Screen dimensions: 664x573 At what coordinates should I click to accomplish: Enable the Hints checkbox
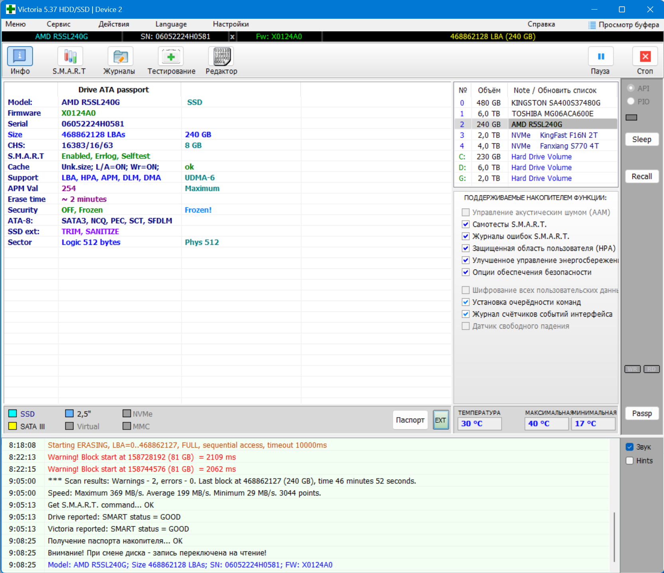tap(630, 461)
